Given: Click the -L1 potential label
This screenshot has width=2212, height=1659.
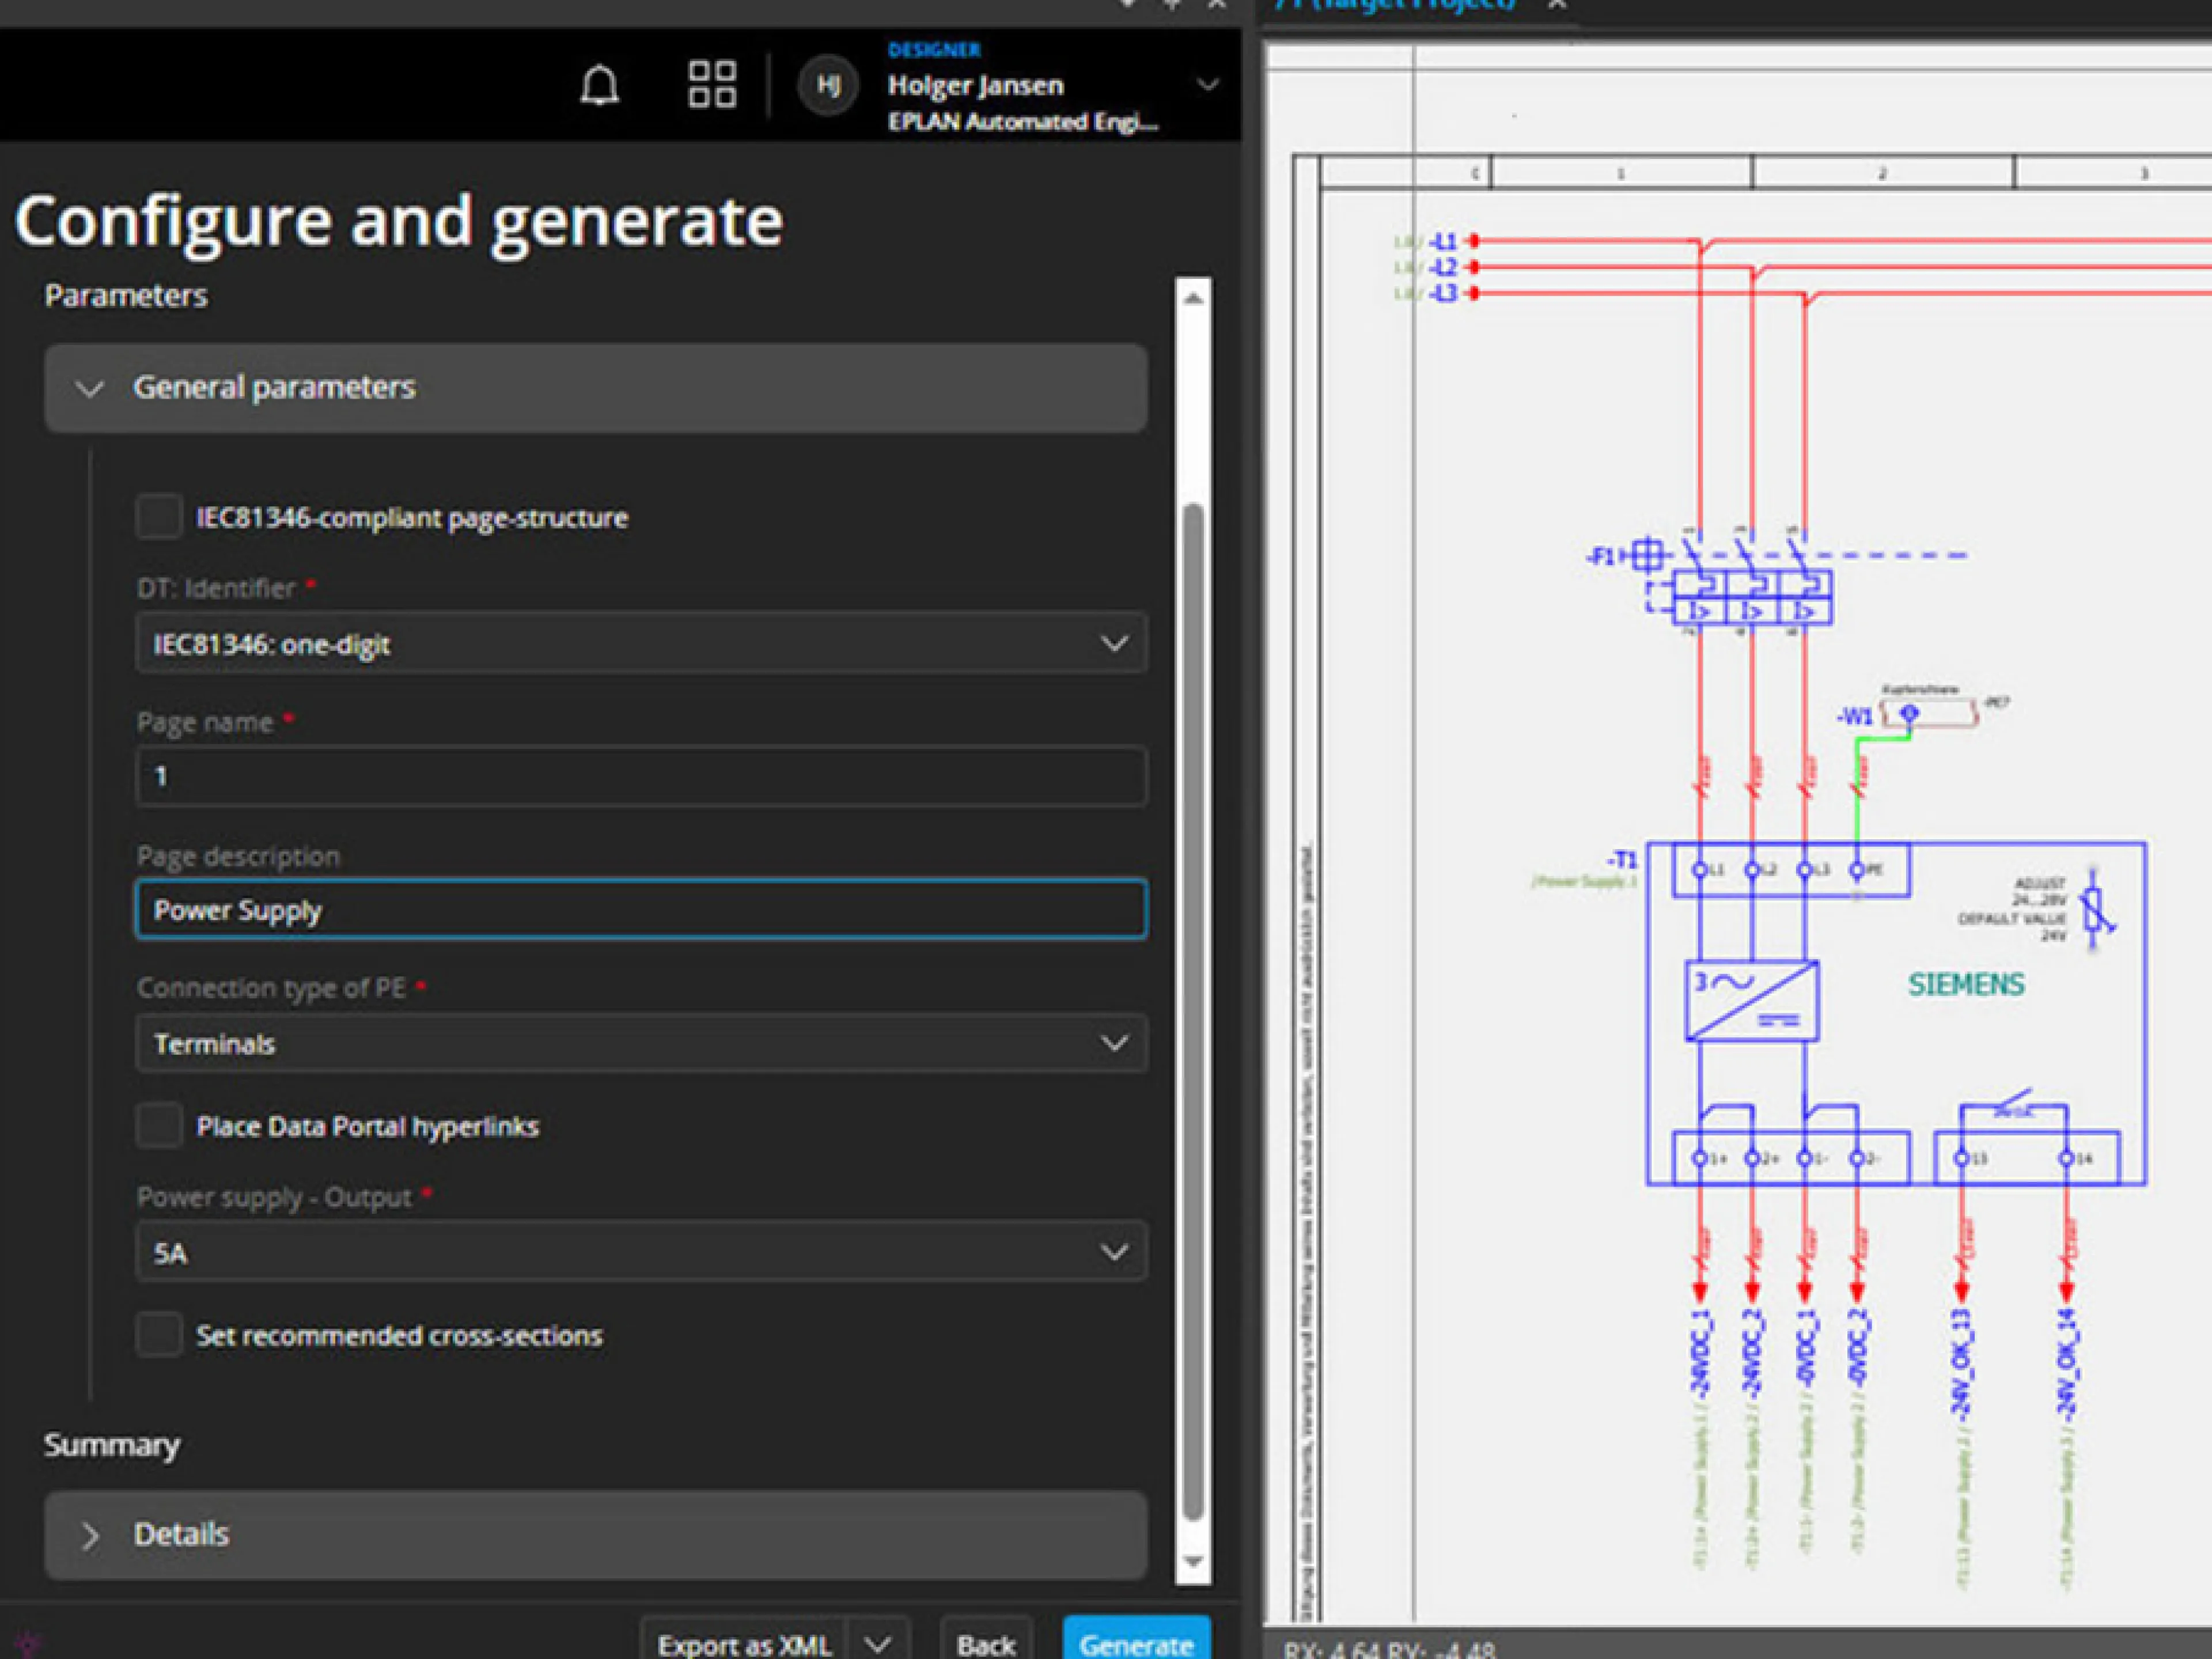Looking at the screenshot, I should point(1444,242).
